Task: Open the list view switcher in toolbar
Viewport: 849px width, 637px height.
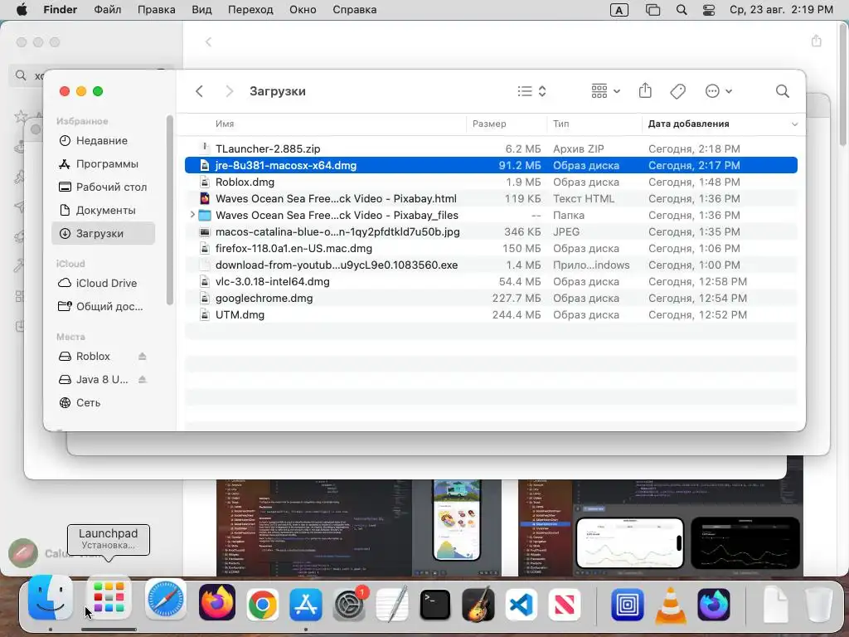Action: pyautogui.click(x=531, y=91)
